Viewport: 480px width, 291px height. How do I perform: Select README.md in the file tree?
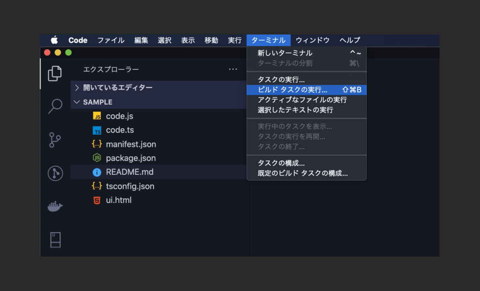click(x=158, y=172)
